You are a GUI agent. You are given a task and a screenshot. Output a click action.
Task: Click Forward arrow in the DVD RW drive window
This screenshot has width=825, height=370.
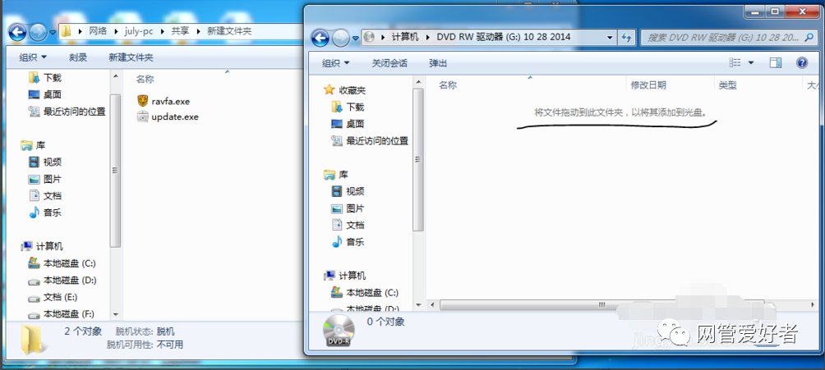tap(340, 38)
